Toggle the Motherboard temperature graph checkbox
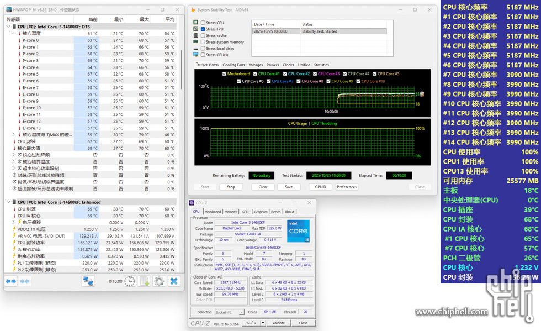This screenshot has height=331, width=541. [224, 73]
